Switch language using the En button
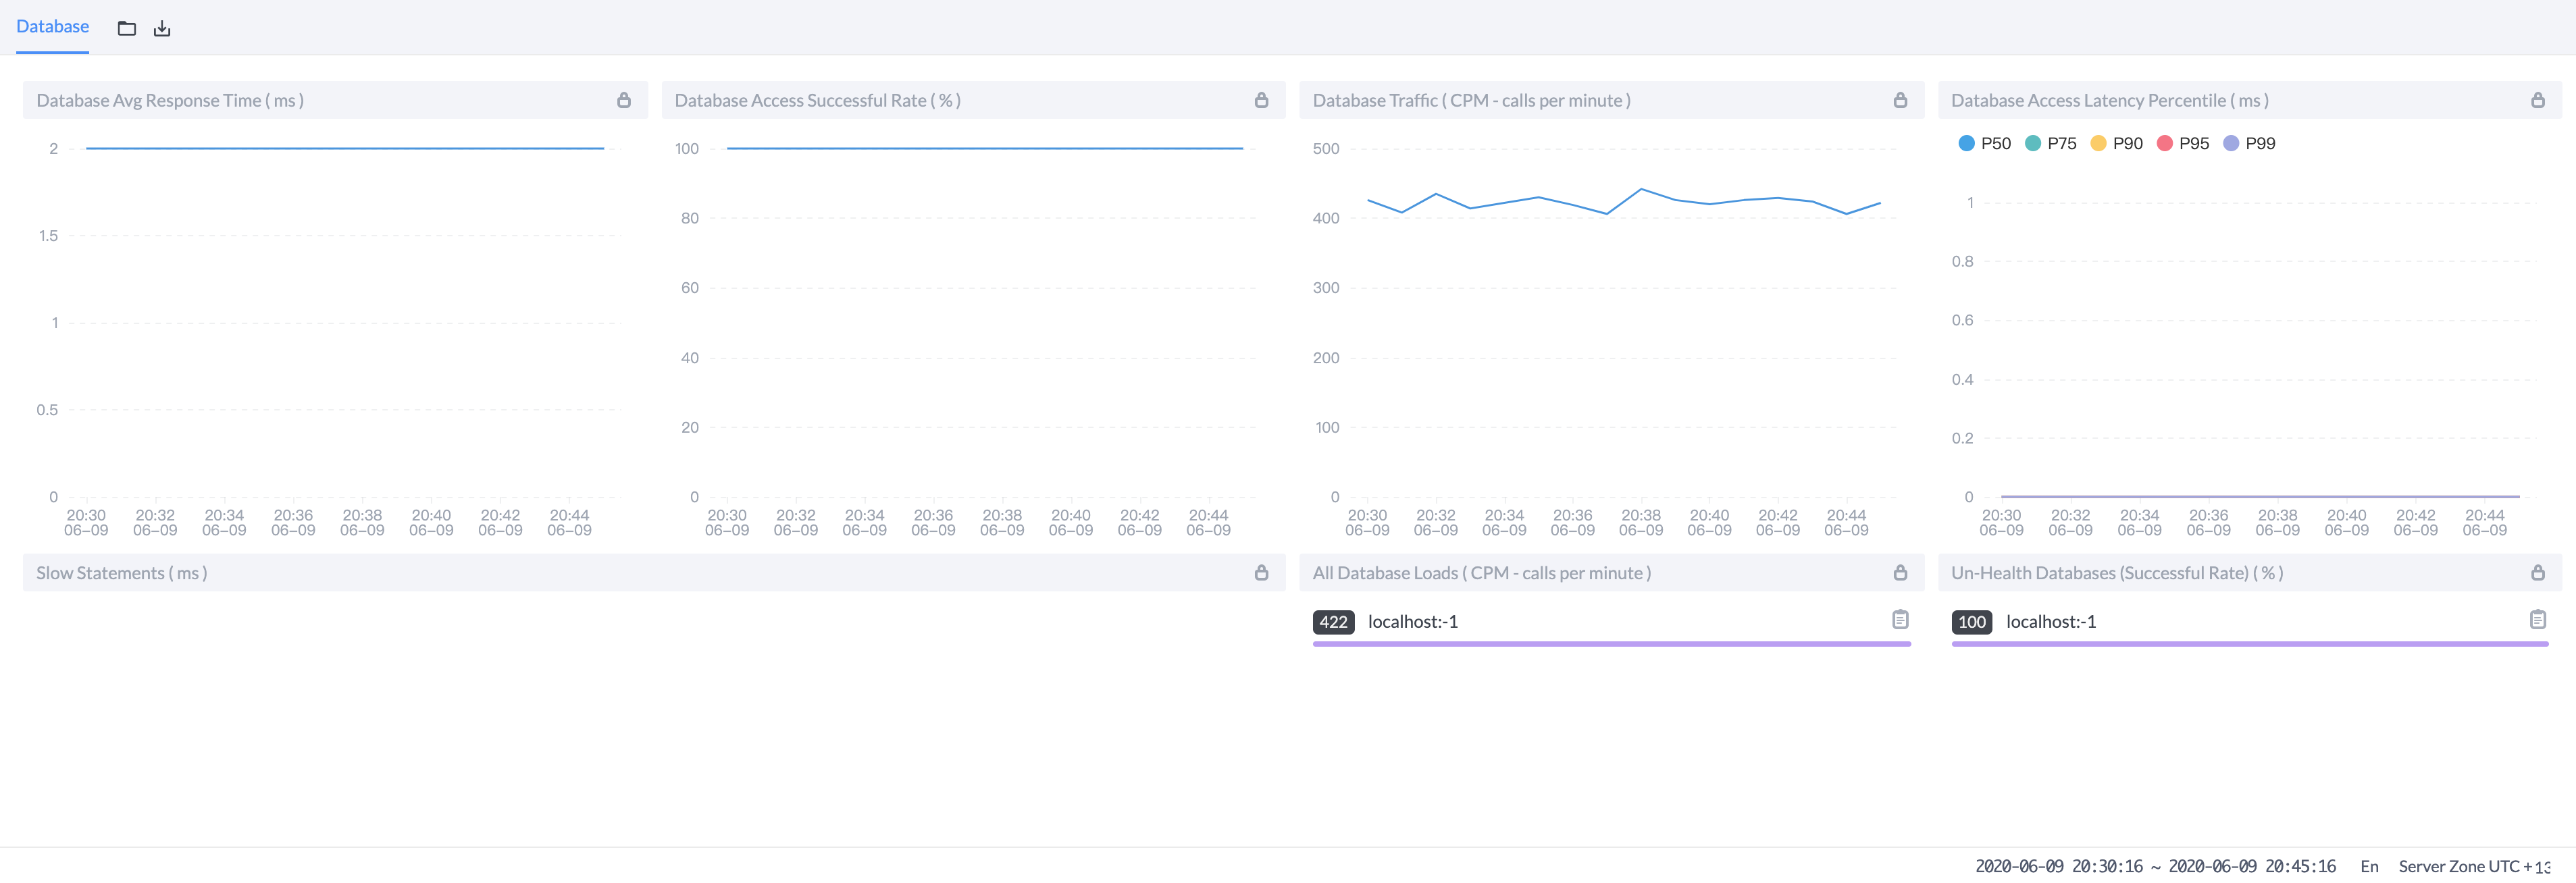Image resolution: width=2576 pixels, height=883 pixels. 2369,866
